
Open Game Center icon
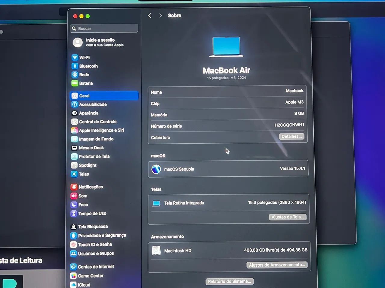(x=73, y=276)
